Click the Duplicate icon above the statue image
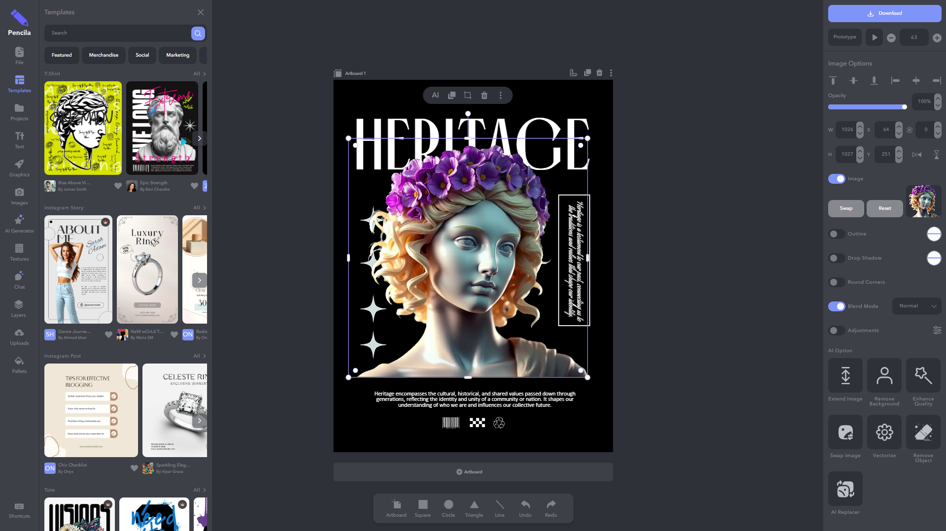The width and height of the screenshot is (946, 531). (451, 95)
